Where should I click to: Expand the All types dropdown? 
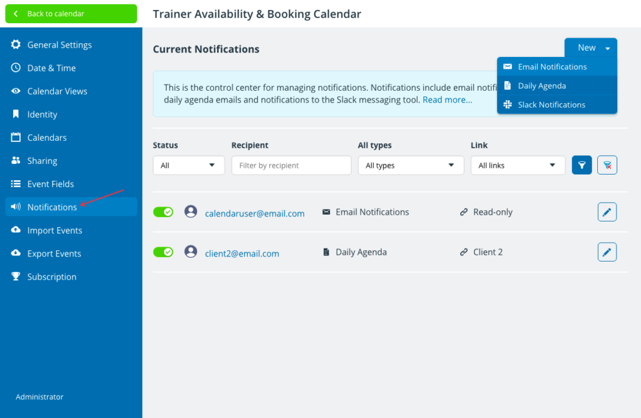coord(411,165)
